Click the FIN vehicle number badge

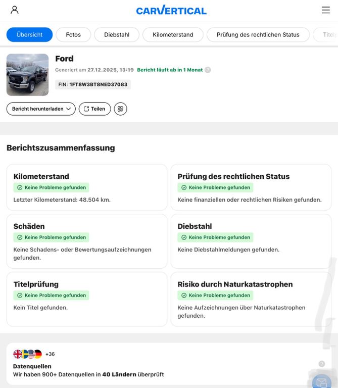pos(93,84)
